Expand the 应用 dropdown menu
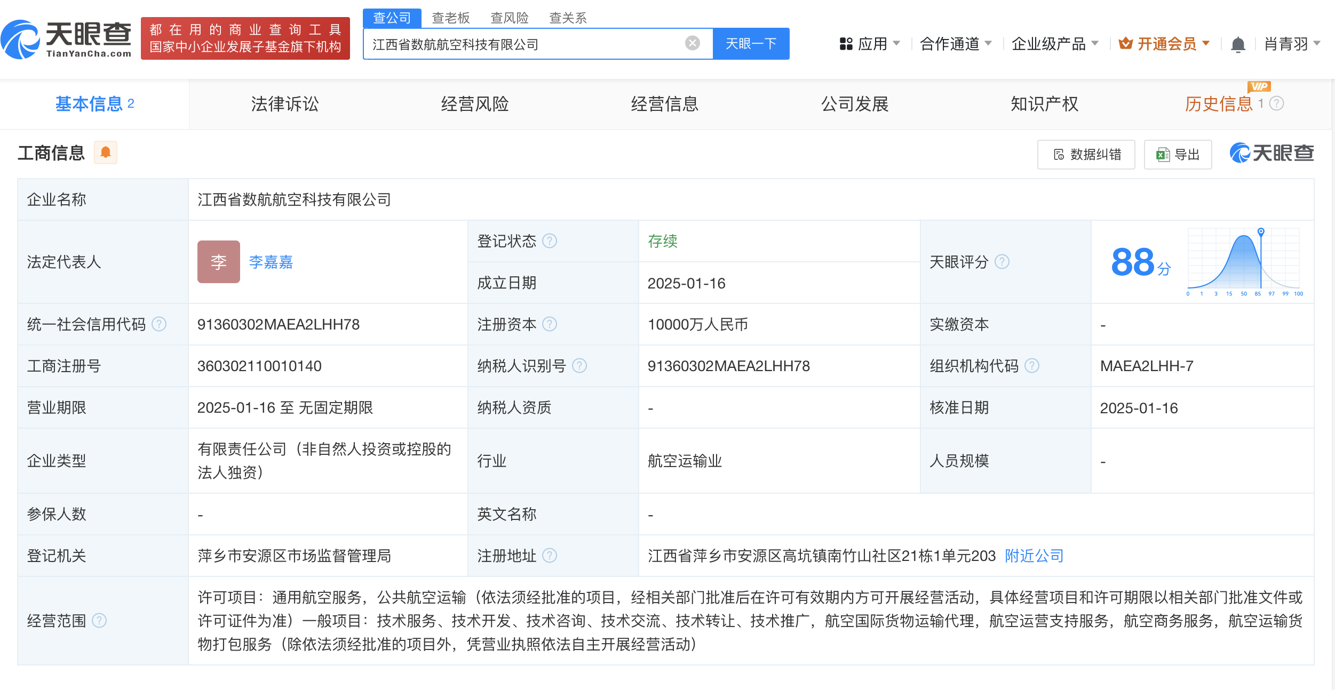 870,44
